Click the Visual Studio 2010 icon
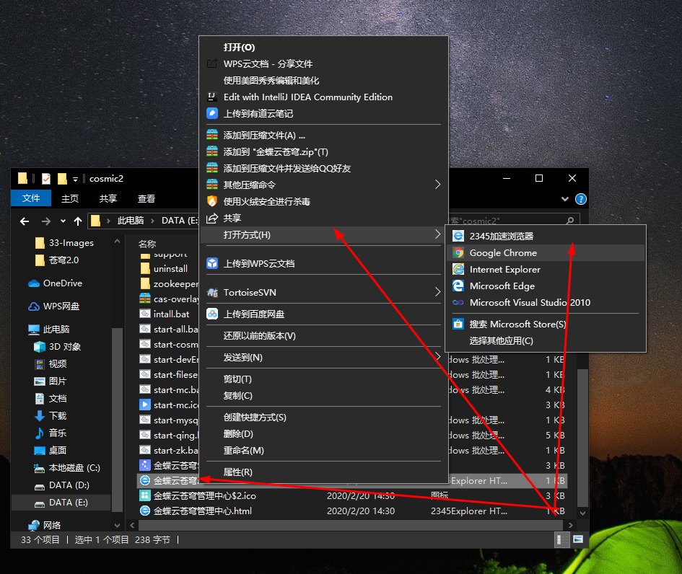 [458, 302]
